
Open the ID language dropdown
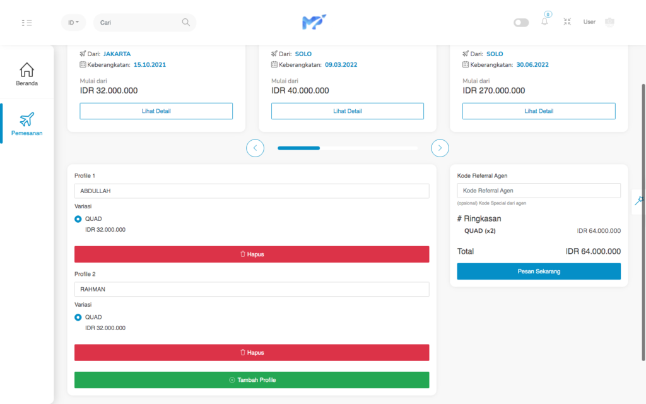coord(73,23)
